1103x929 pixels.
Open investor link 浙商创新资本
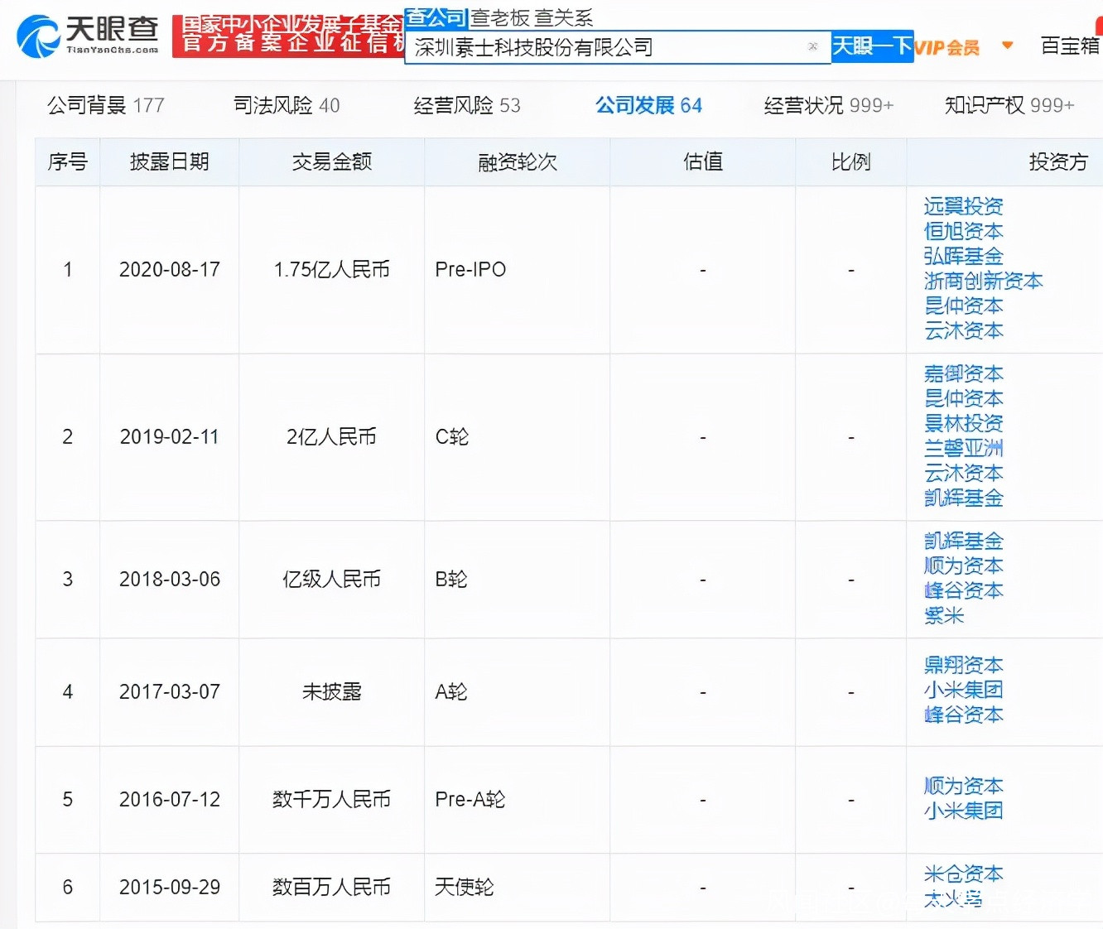pos(983,281)
